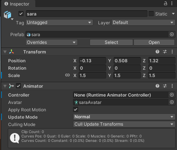Click the Update Mode label
The width and height of the screenshot is (177, 150).
pos(23,117)
